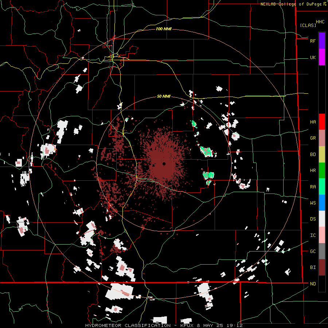
Task: Pick the RA aqua legend swatch
Action: (322, 187)
